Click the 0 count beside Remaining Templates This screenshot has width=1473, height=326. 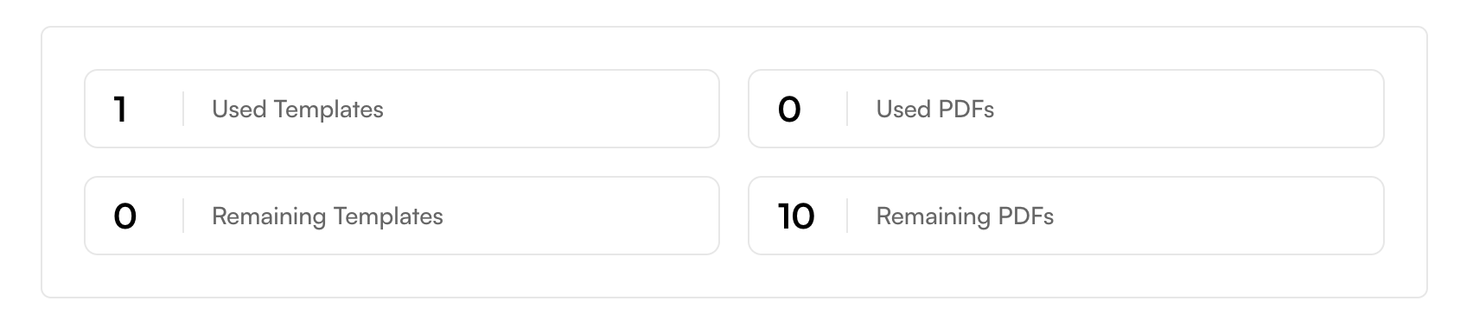(x=125, y=216)
